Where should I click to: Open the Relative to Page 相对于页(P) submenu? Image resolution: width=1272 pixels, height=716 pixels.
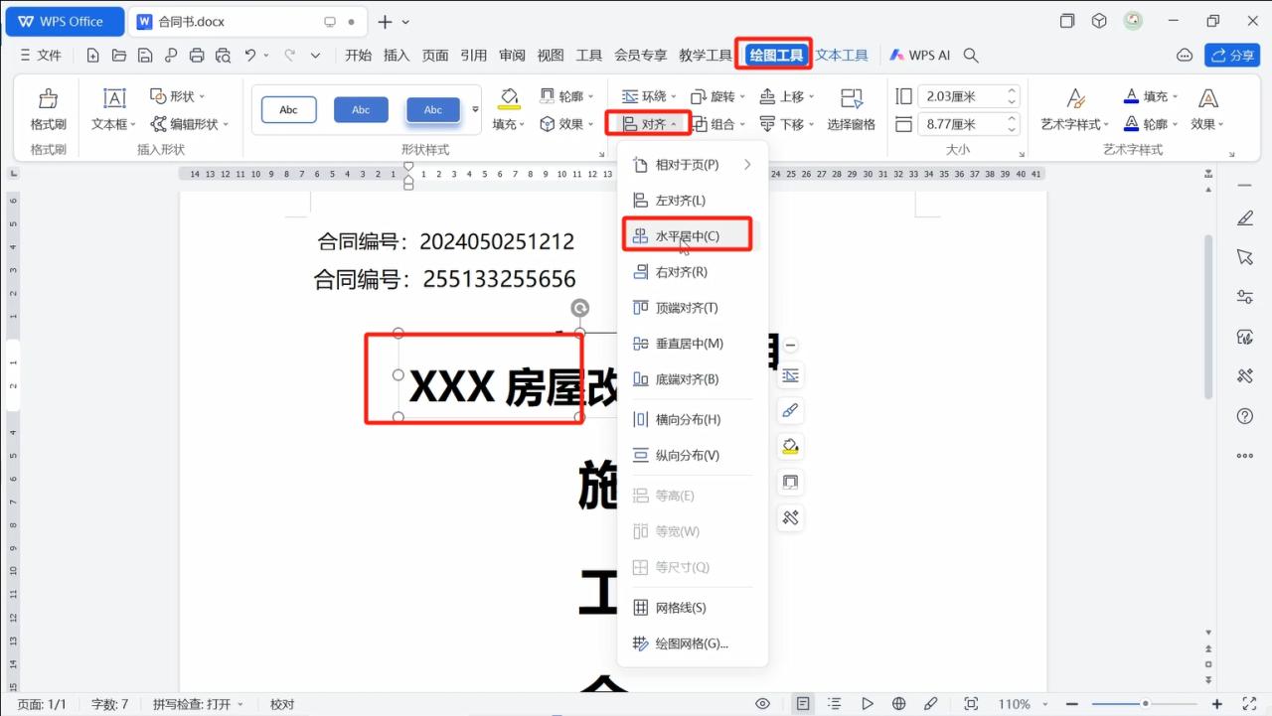[x=693, y=165]
